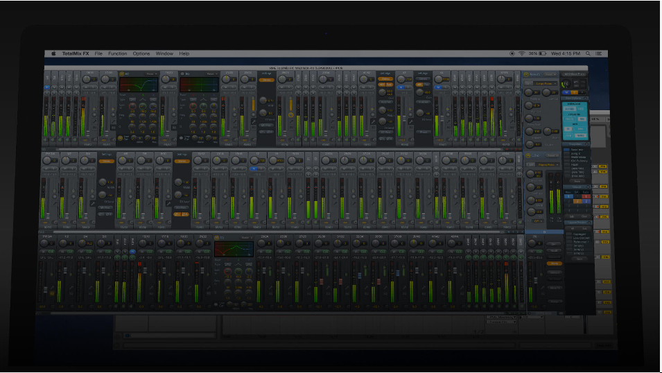Click the Reverb Room Size knob

pos(529,119)
